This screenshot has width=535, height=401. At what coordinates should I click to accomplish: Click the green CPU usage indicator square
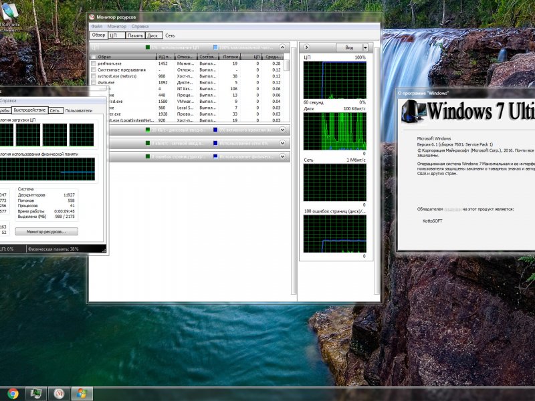point(148,47)
